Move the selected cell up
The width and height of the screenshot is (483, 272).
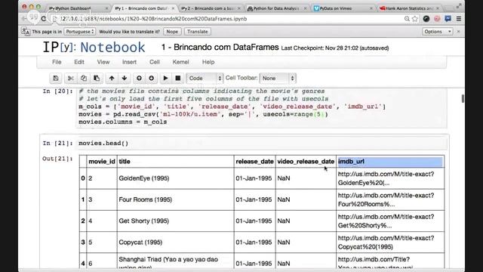point(112,79)
